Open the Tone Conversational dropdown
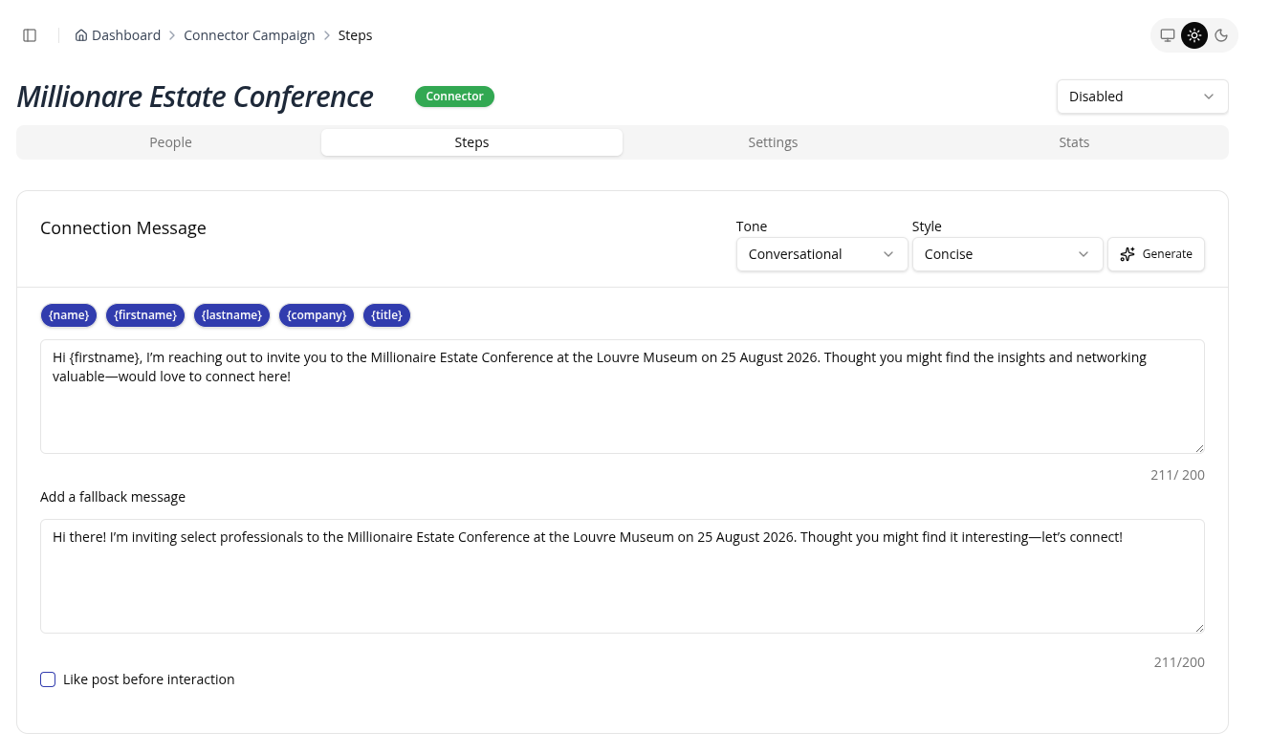The height and width of the screenshot is (754, 1270). pos(821,254)
